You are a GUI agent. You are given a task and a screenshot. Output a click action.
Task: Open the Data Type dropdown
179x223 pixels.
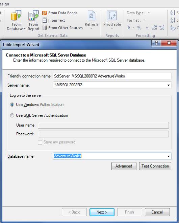pyautogui.click(x=149, y=13)
